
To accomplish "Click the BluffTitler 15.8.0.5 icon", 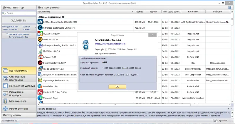I will click(40, 51).
